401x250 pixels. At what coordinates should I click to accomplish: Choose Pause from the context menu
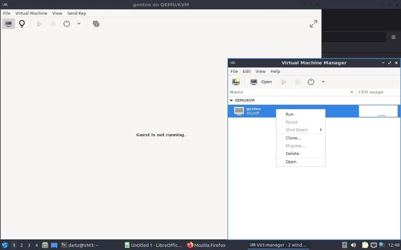point(301,122)
